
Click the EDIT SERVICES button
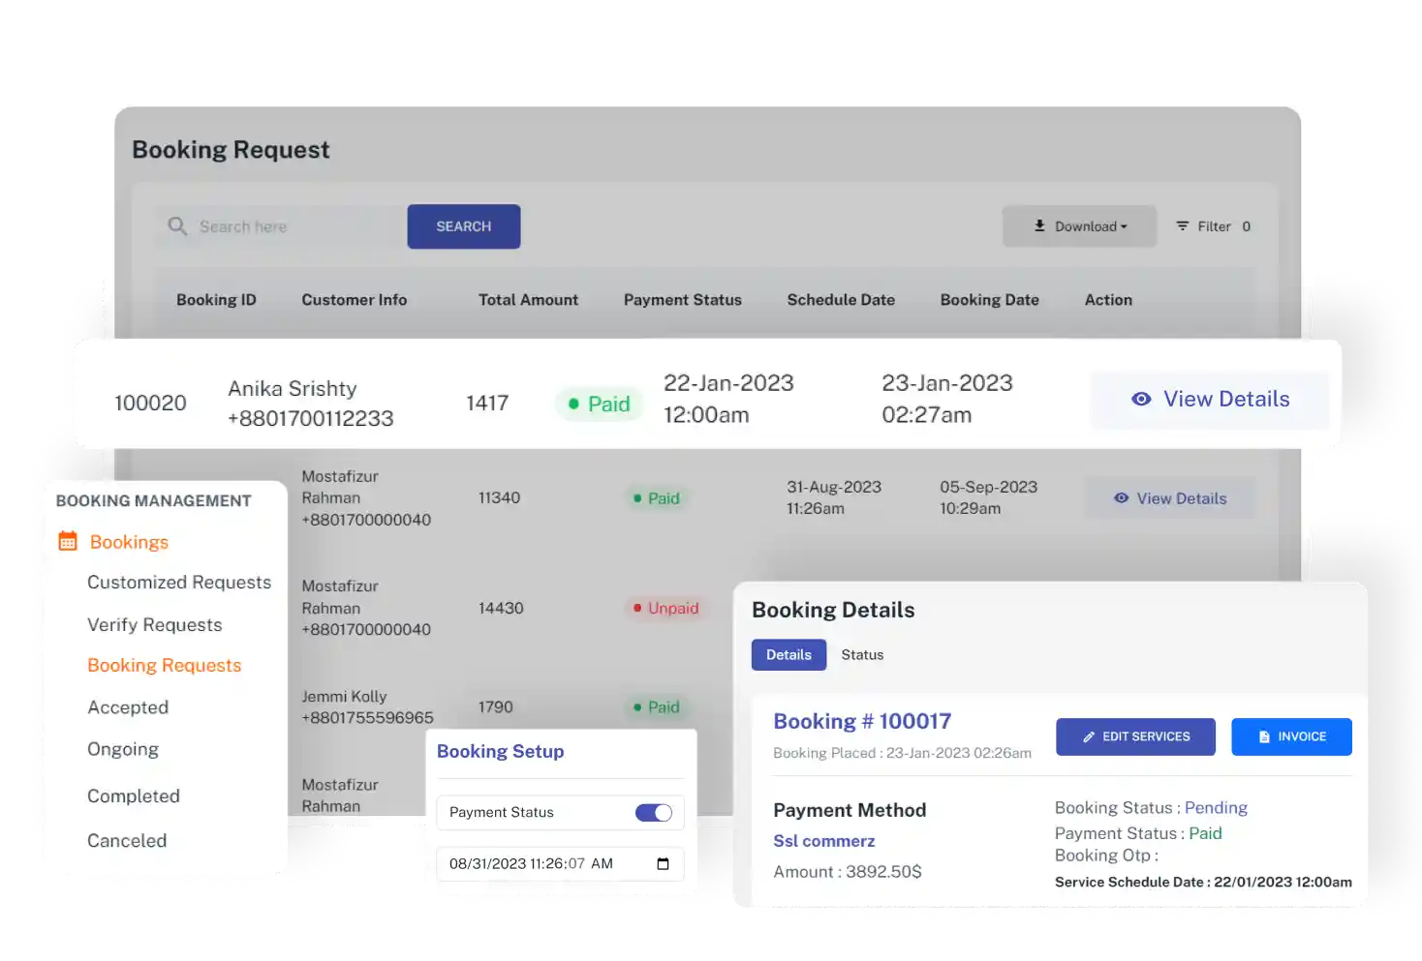[1136, 737]
